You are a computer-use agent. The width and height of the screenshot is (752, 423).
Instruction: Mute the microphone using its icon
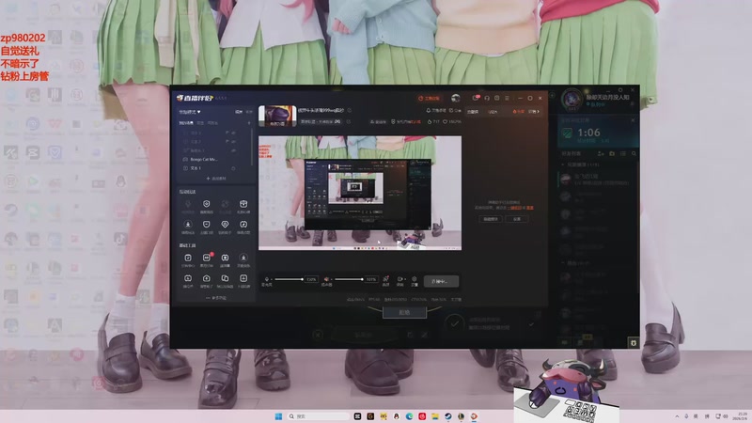click(x=267, y=279)
